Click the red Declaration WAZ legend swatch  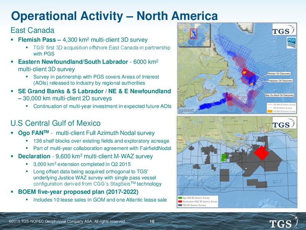tap(180, 202)
